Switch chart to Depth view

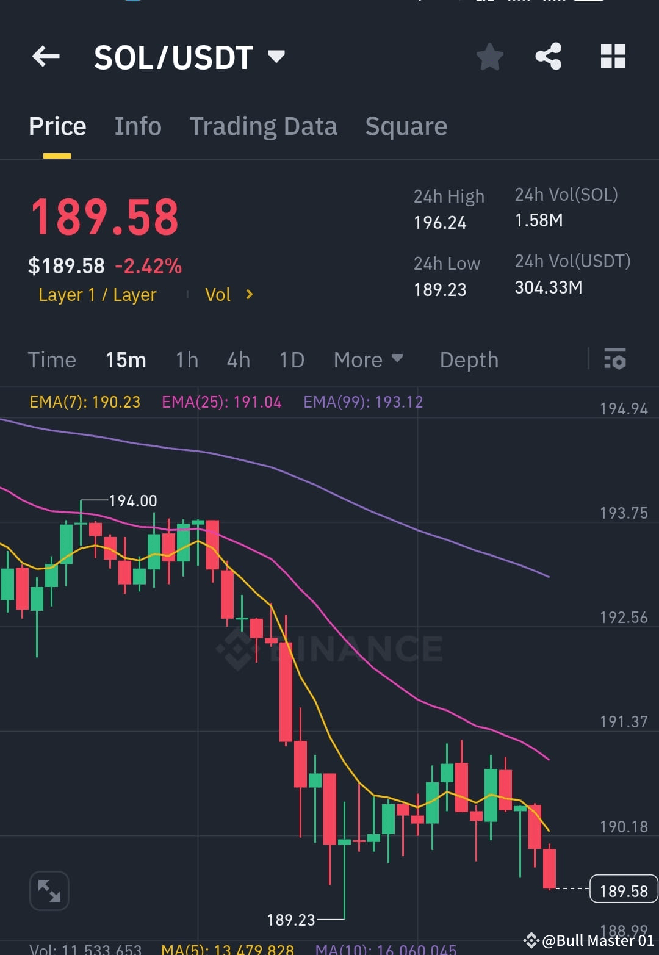469,360
